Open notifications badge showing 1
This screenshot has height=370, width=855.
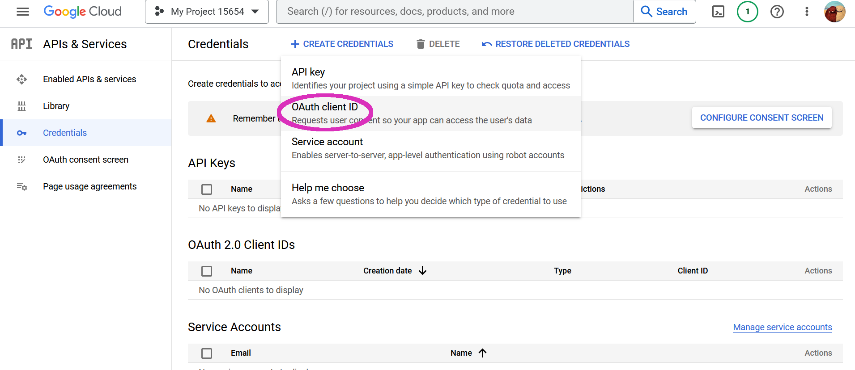coord(747,12)
